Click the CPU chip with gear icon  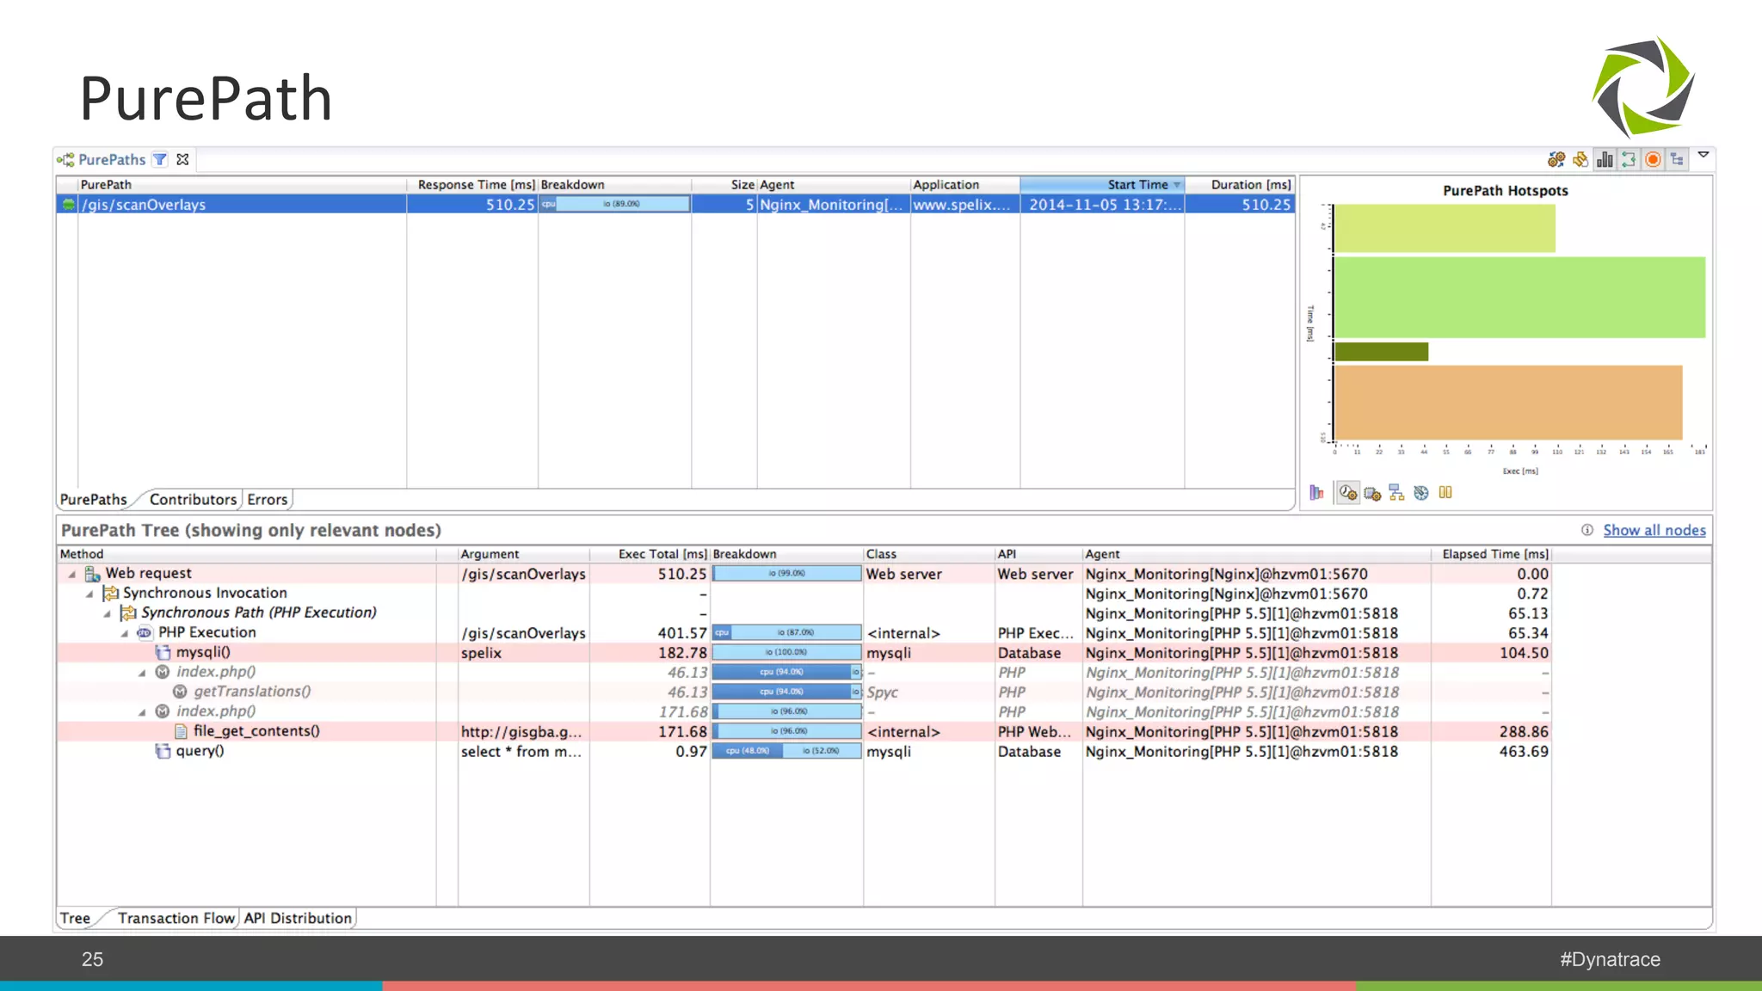pyautogui.click(x=1372, y=493)
